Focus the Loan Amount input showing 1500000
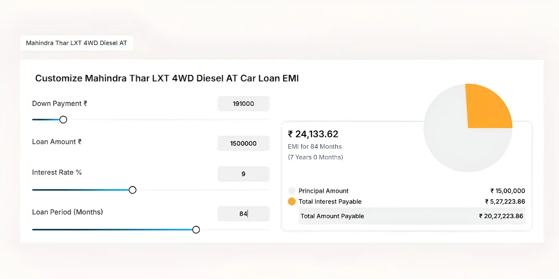 (243, 143)
